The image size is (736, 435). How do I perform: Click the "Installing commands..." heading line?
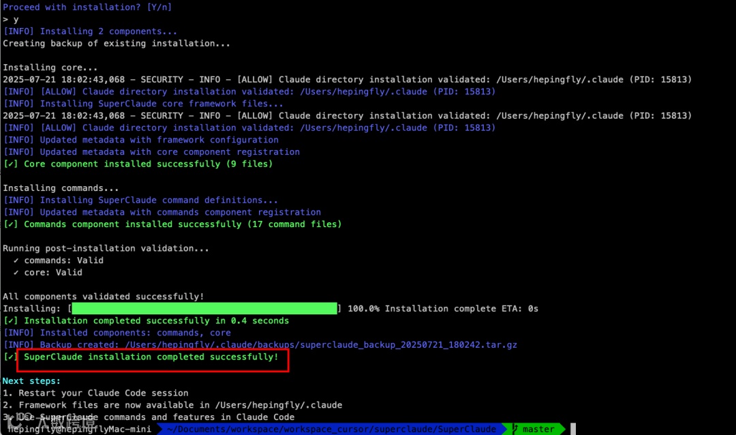pyautogui.click(x=61, y=188)
